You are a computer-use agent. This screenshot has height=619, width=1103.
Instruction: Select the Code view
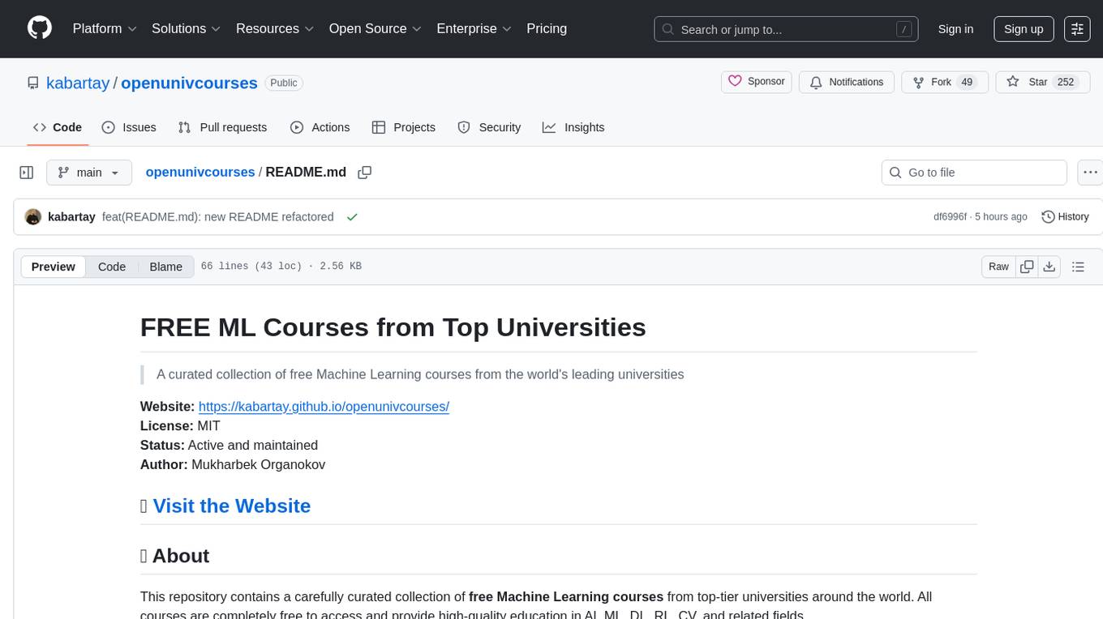coord(112,267)
